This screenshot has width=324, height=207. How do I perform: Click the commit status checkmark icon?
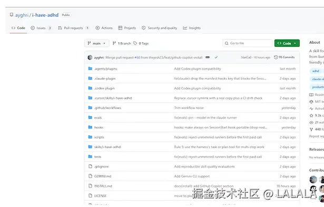[x=216, y=57]
